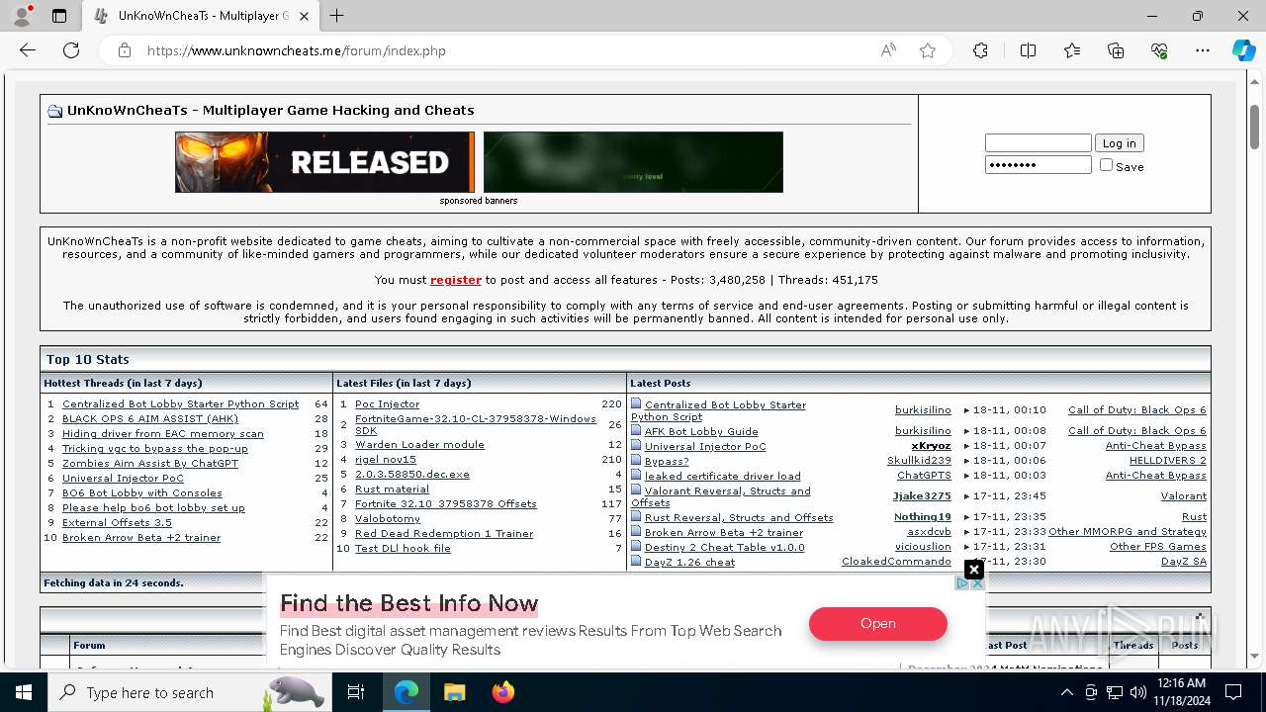Click the browser address bar URL
The image size is (1266, 712).
coord(297,50)
